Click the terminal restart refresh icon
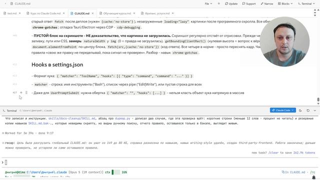Screen dimensions: 320x180 308,110
